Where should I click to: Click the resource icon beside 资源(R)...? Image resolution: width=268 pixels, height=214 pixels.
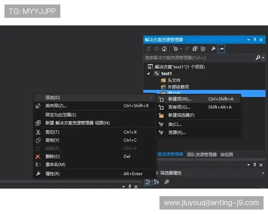click(161, 132)
